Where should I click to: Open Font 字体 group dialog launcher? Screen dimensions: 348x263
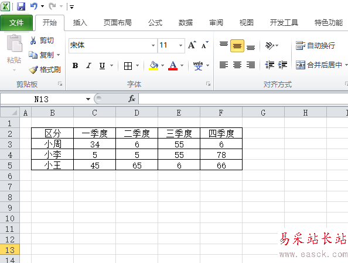coord(208,84)
